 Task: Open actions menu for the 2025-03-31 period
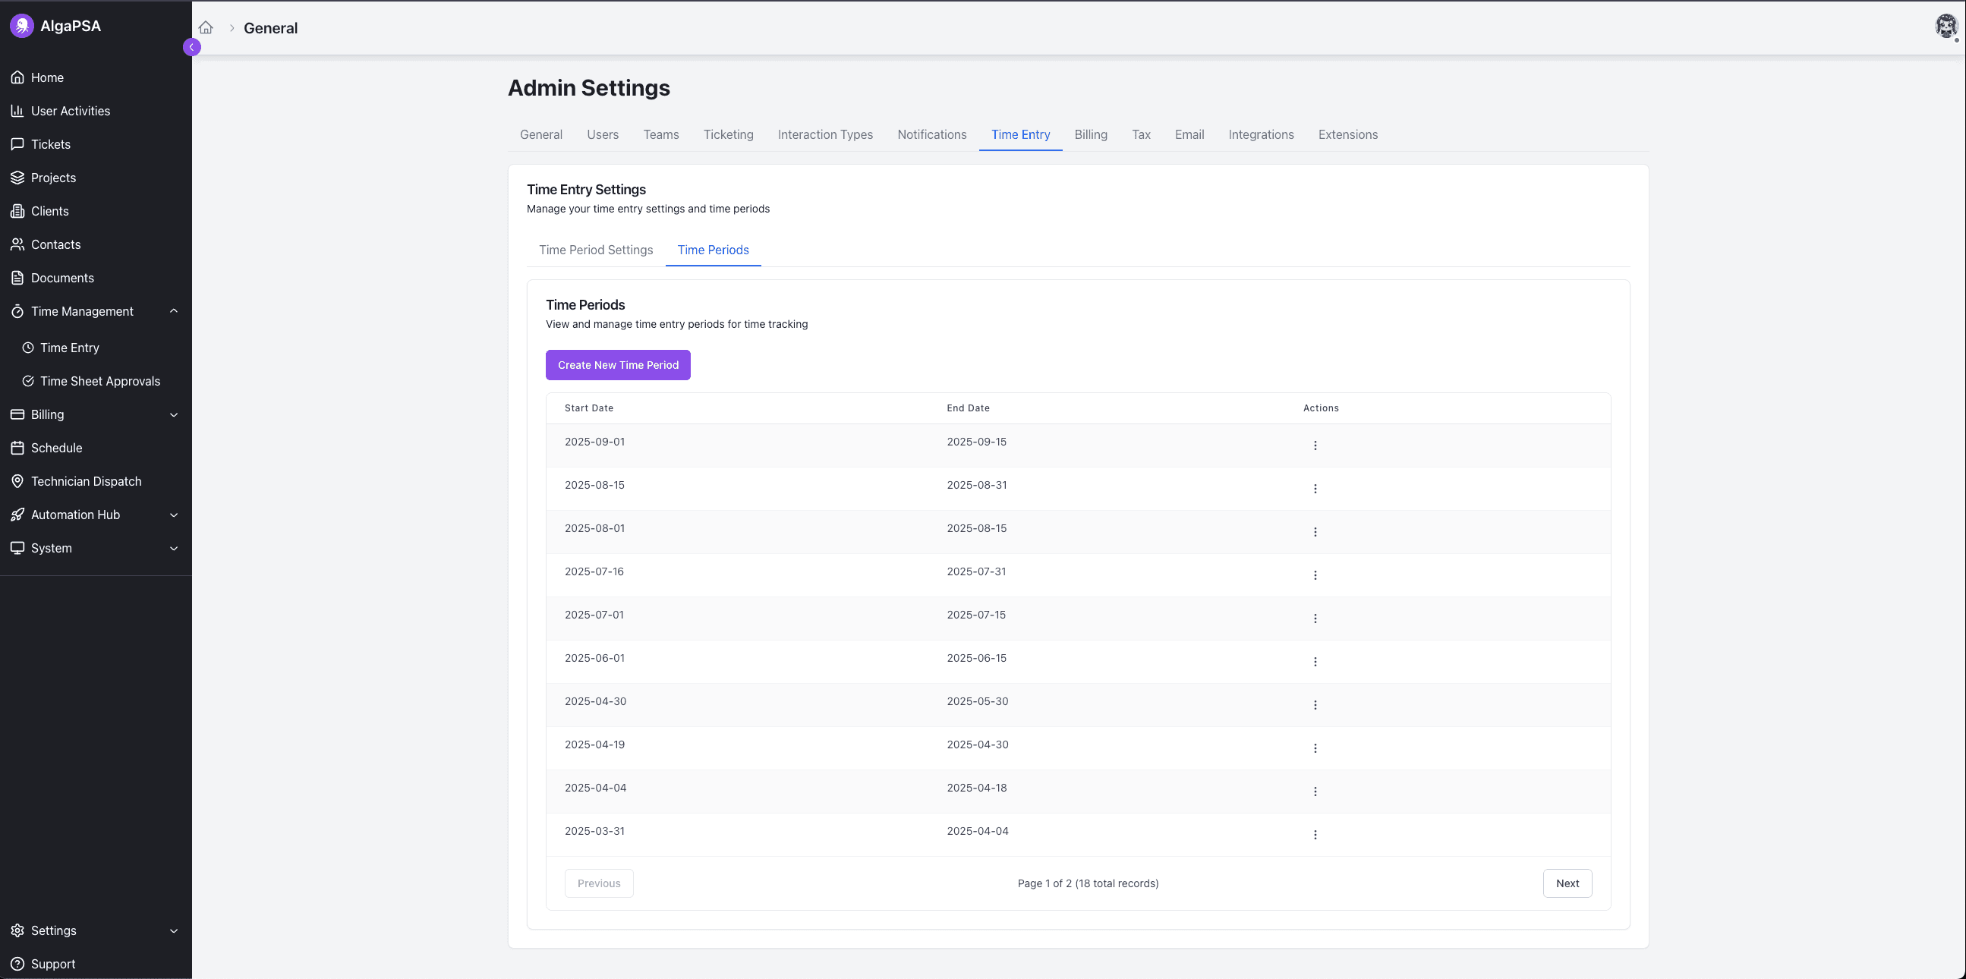1314,834
